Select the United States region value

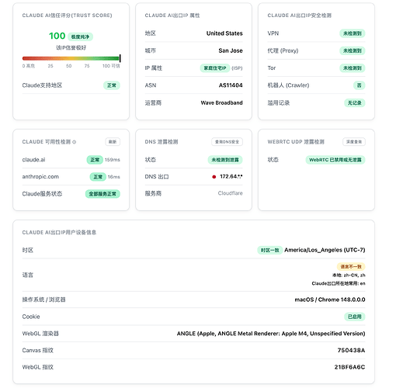click(224, 33)
